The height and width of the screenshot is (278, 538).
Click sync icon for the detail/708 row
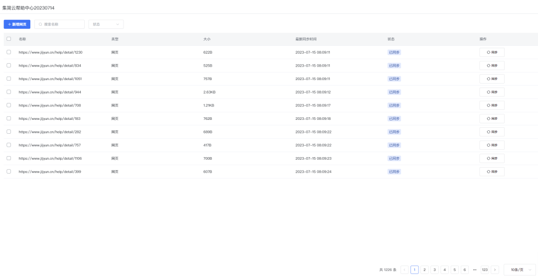[x=489, y=105]
